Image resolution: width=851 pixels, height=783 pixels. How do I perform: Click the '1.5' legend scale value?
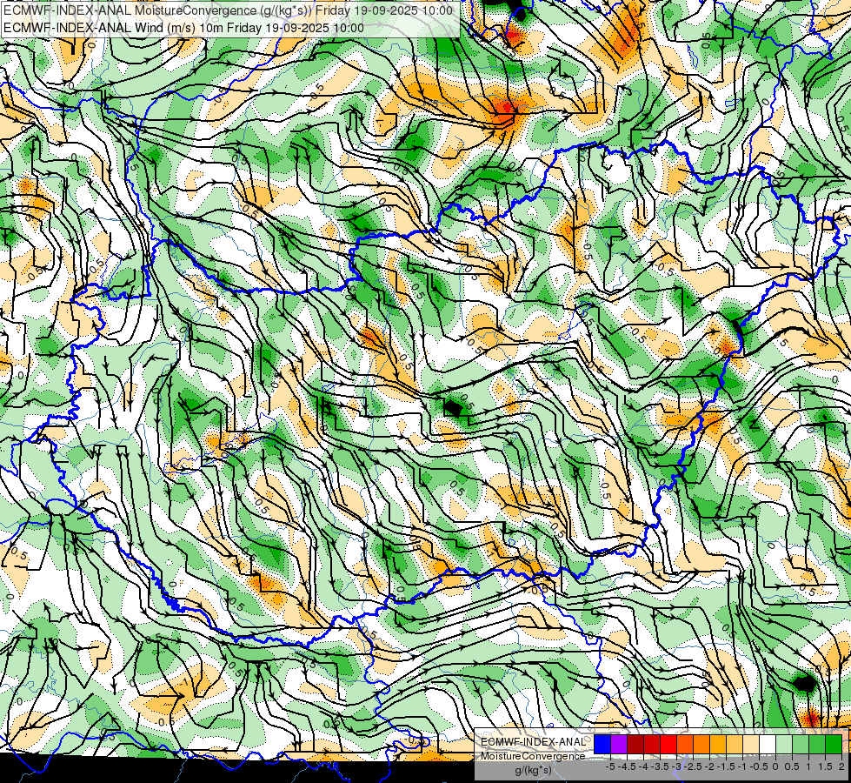pos(825,766)
